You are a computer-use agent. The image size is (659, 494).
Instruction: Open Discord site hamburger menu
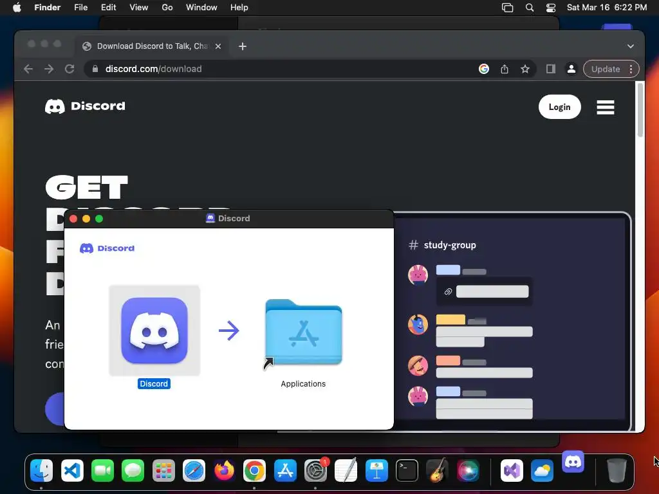pyautogui.click(x=605, y=107)
